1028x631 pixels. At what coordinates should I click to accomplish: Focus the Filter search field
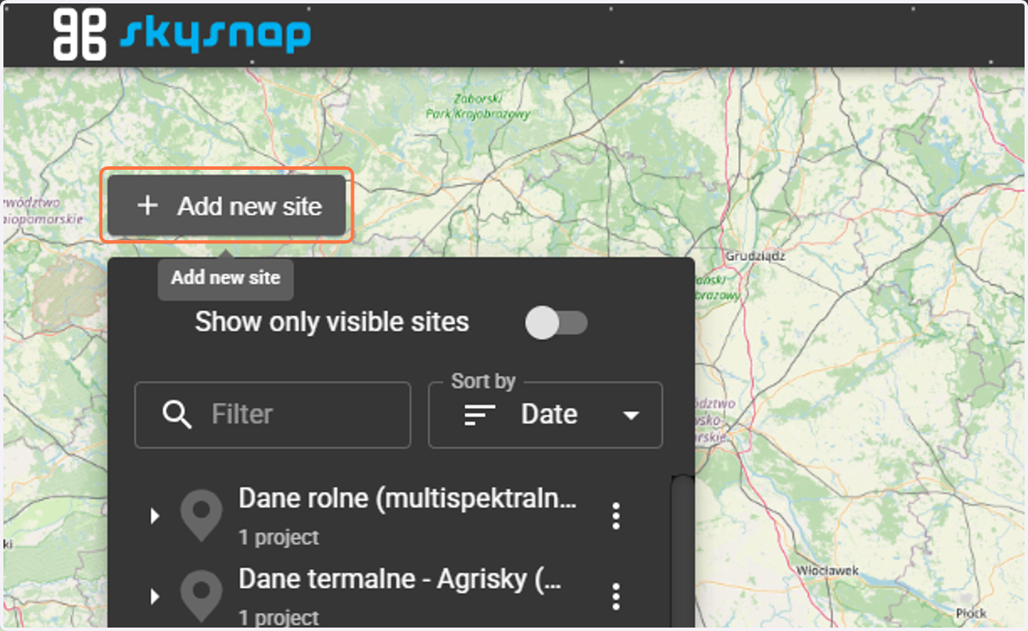tap(272, 415)
